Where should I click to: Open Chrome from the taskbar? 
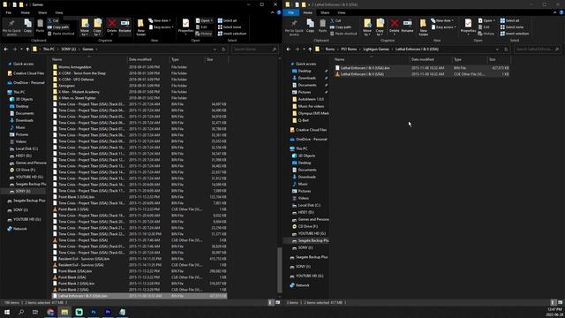tap(50, 312)
